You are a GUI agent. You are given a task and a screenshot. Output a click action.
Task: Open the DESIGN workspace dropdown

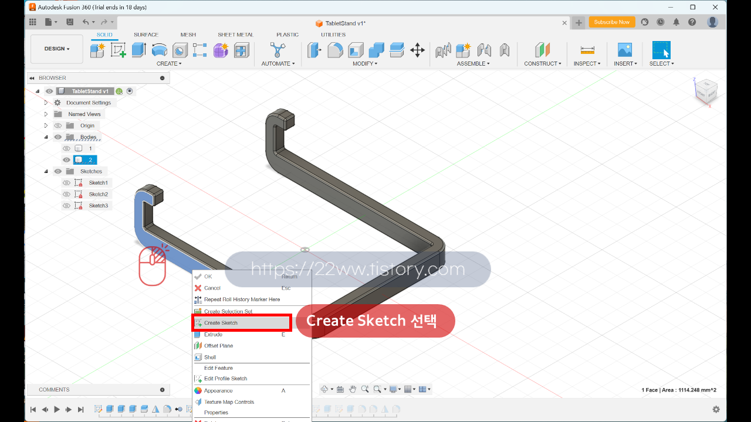(57, 49)
